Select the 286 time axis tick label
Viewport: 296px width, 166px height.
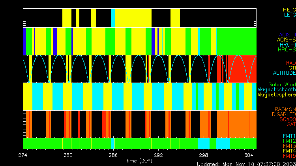coord(113,155)
